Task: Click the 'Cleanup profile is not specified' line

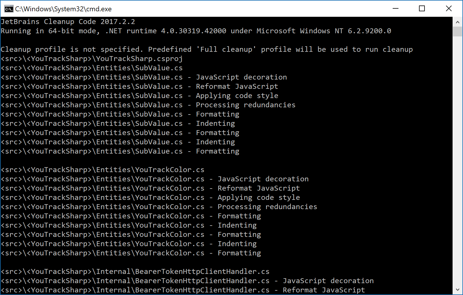Action: pyautogui.click(x=207, y=49)
